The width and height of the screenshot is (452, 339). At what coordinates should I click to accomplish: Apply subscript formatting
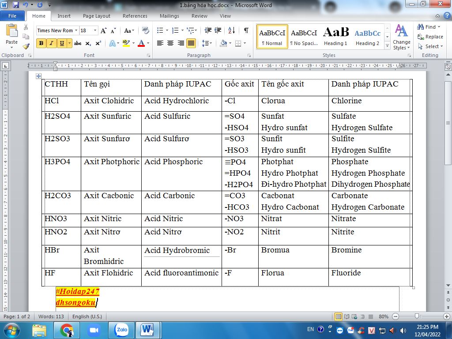pos(88,44)
